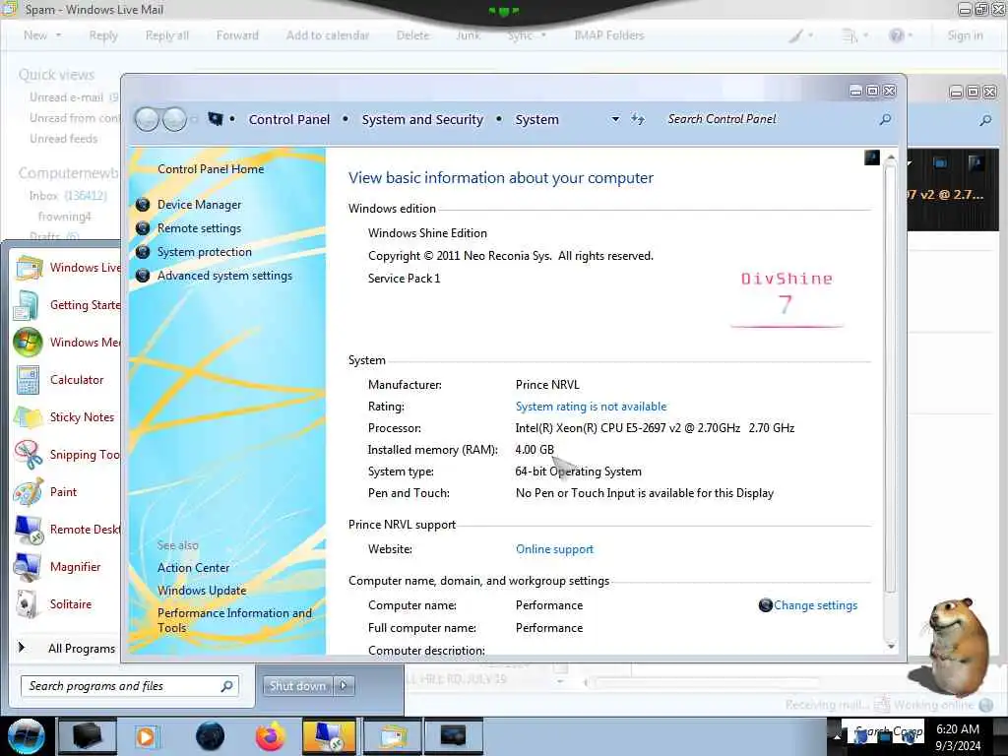This screenshot has width=1008, height=756.
Task: Switch to the Remote Desktop taskbar button
Action: click(x=329, y=736)
